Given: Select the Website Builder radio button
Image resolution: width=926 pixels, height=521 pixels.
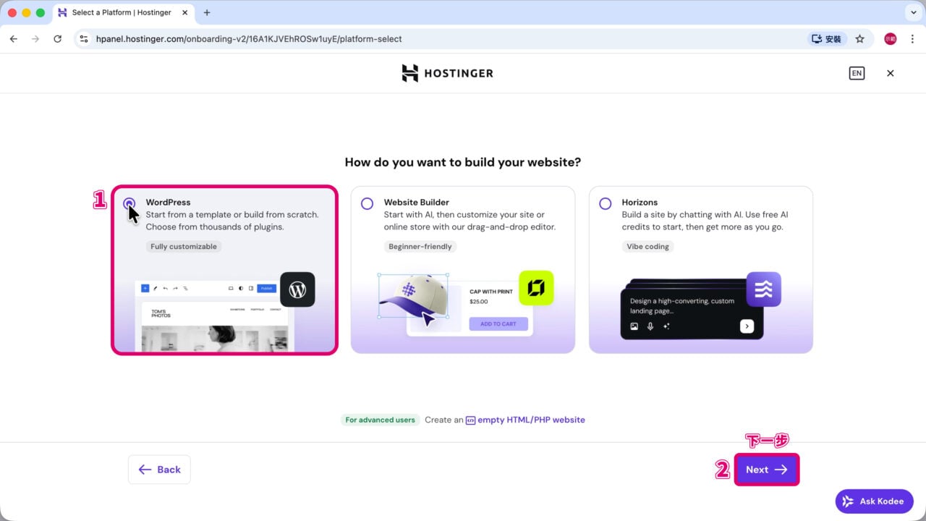Looking at the screenshot, I should pyautogui.click(x=368, y=203).
